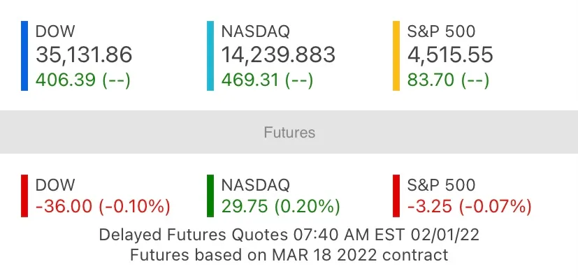578x278 pixels.
Task: Select the Futures section header
Action: pos(289,132)
